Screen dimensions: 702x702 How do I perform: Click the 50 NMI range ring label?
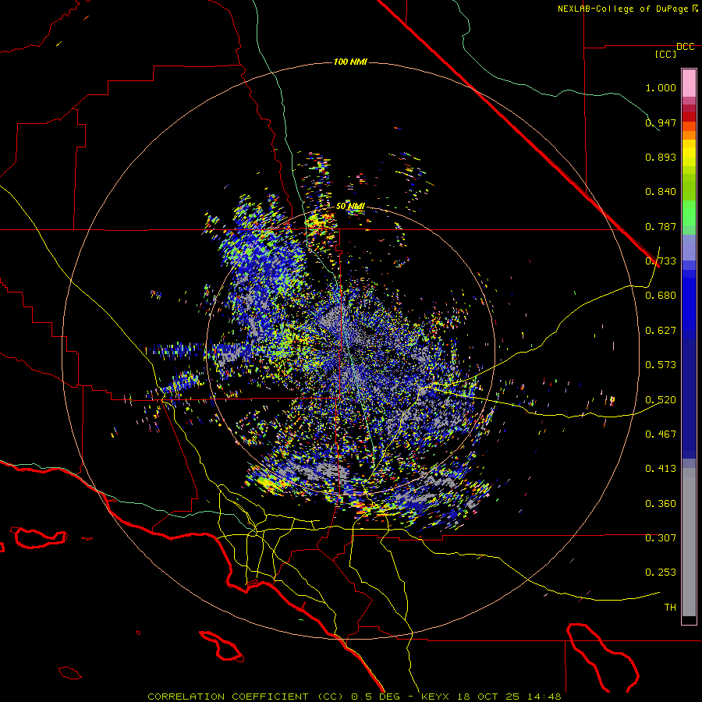click(350, 206)
